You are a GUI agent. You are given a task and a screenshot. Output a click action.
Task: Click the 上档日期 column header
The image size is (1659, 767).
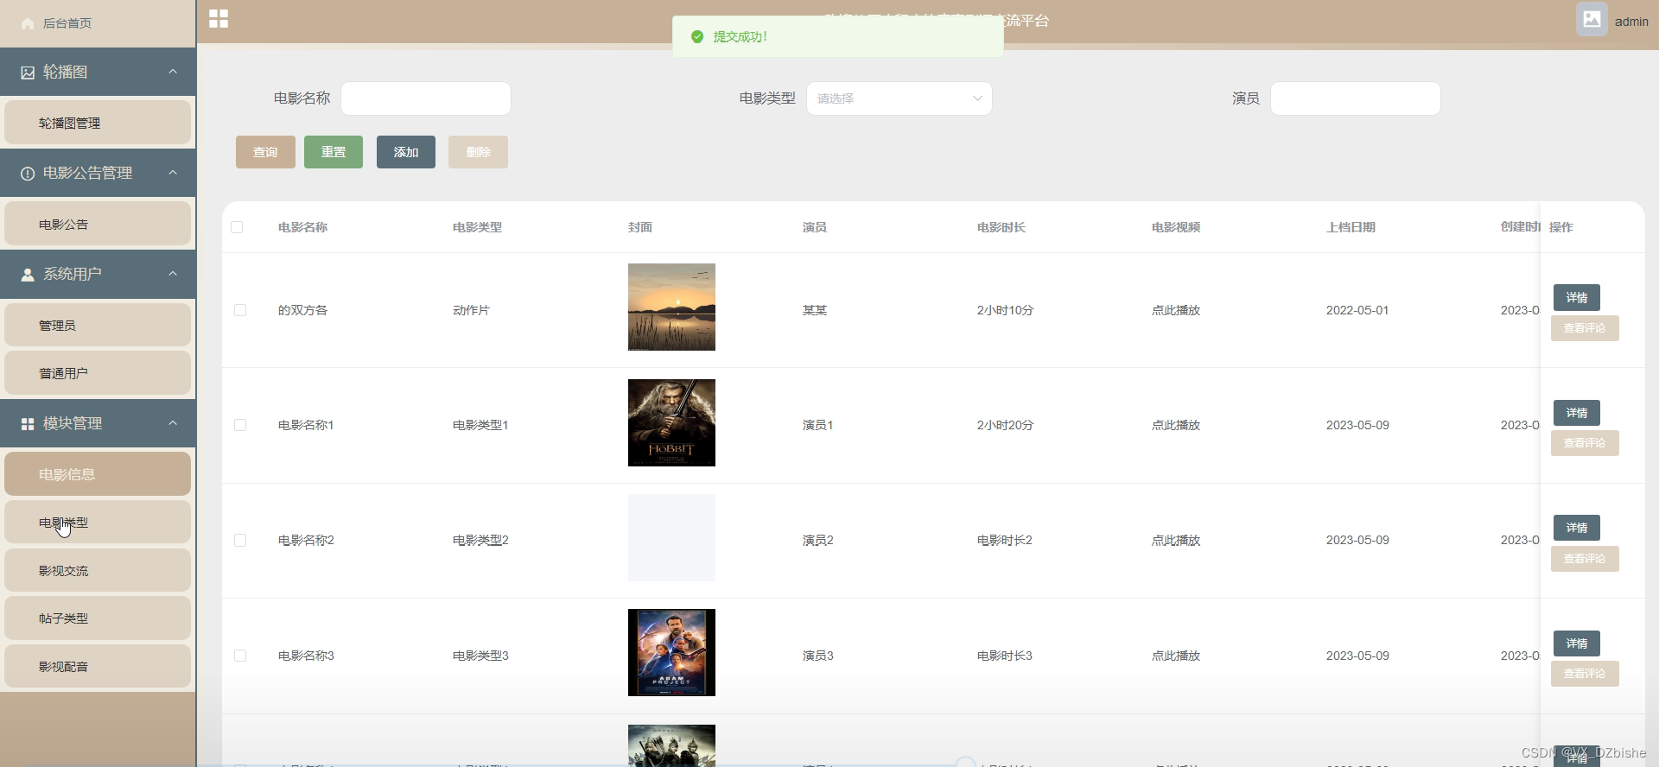1351,227
